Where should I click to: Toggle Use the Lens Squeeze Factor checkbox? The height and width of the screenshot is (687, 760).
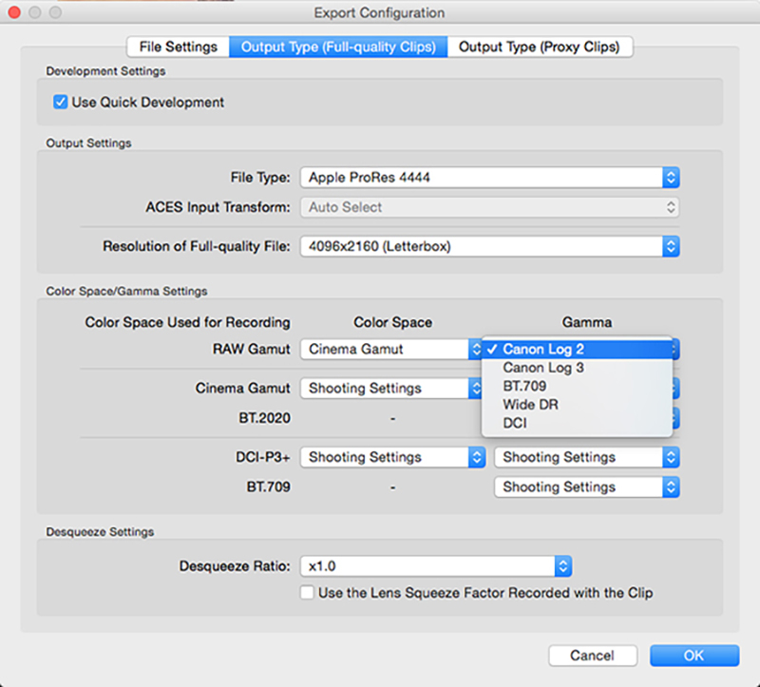pos(307,593)
